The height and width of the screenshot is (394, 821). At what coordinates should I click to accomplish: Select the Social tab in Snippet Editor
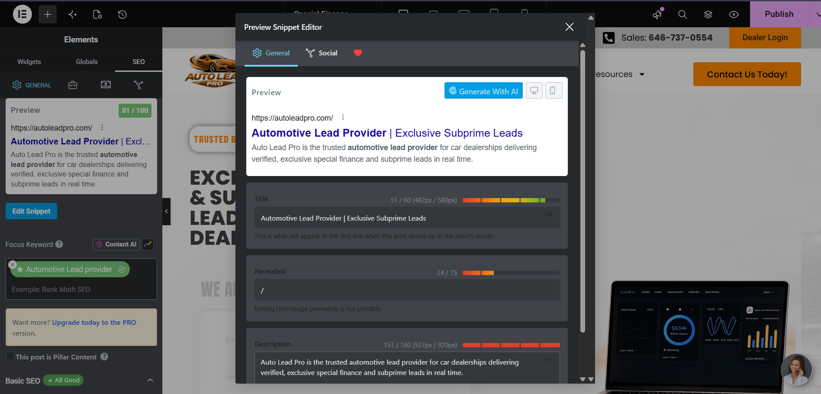coord(322,53)
